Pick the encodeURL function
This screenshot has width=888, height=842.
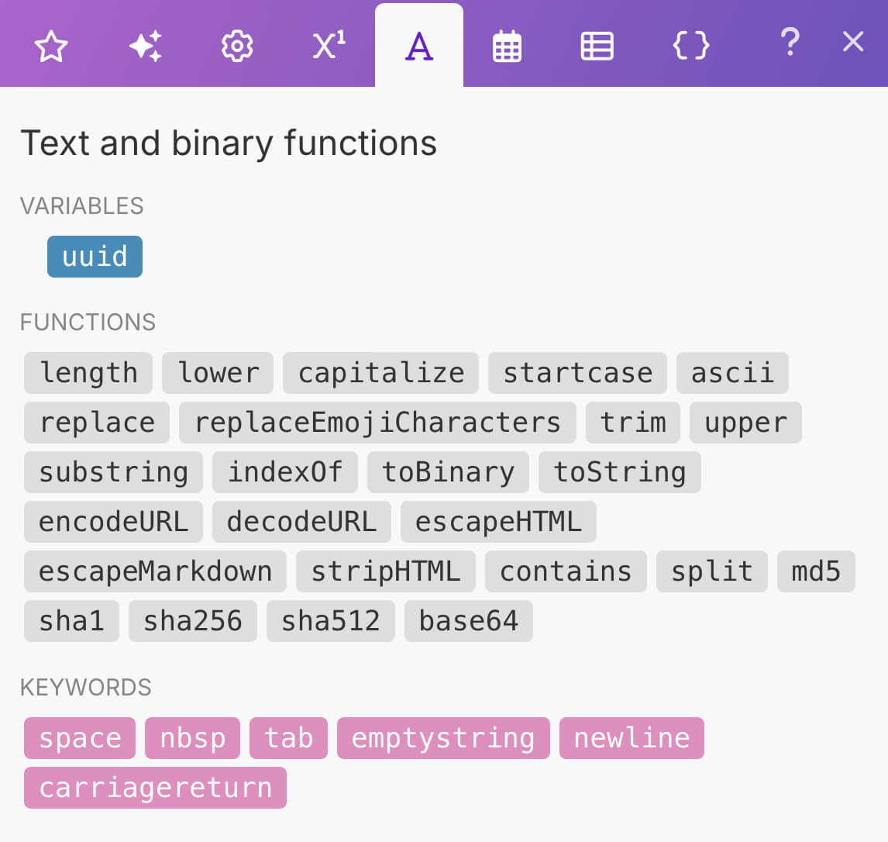[113, 522]
